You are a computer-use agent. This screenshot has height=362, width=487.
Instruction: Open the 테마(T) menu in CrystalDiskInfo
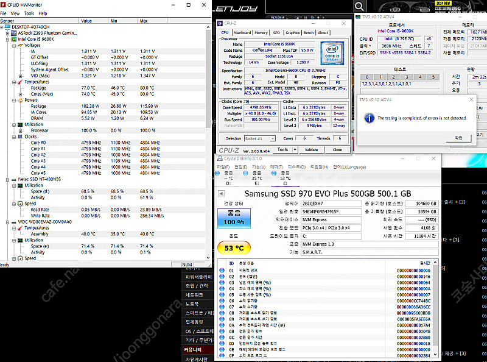point(276,167)
